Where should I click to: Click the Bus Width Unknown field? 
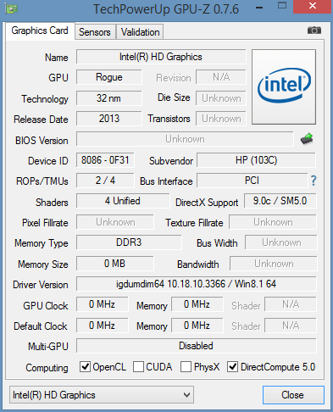(281, 242)
